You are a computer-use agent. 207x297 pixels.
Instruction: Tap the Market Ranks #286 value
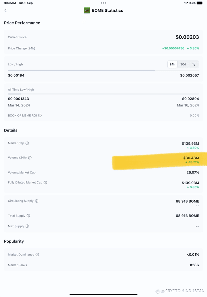[194, 265]
